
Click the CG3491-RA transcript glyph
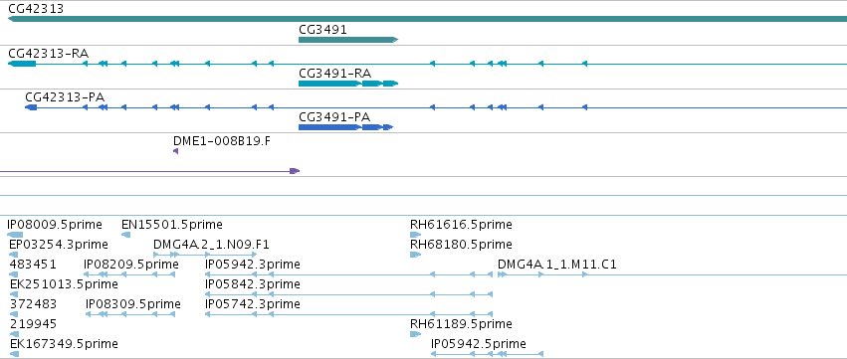point(348,84)
